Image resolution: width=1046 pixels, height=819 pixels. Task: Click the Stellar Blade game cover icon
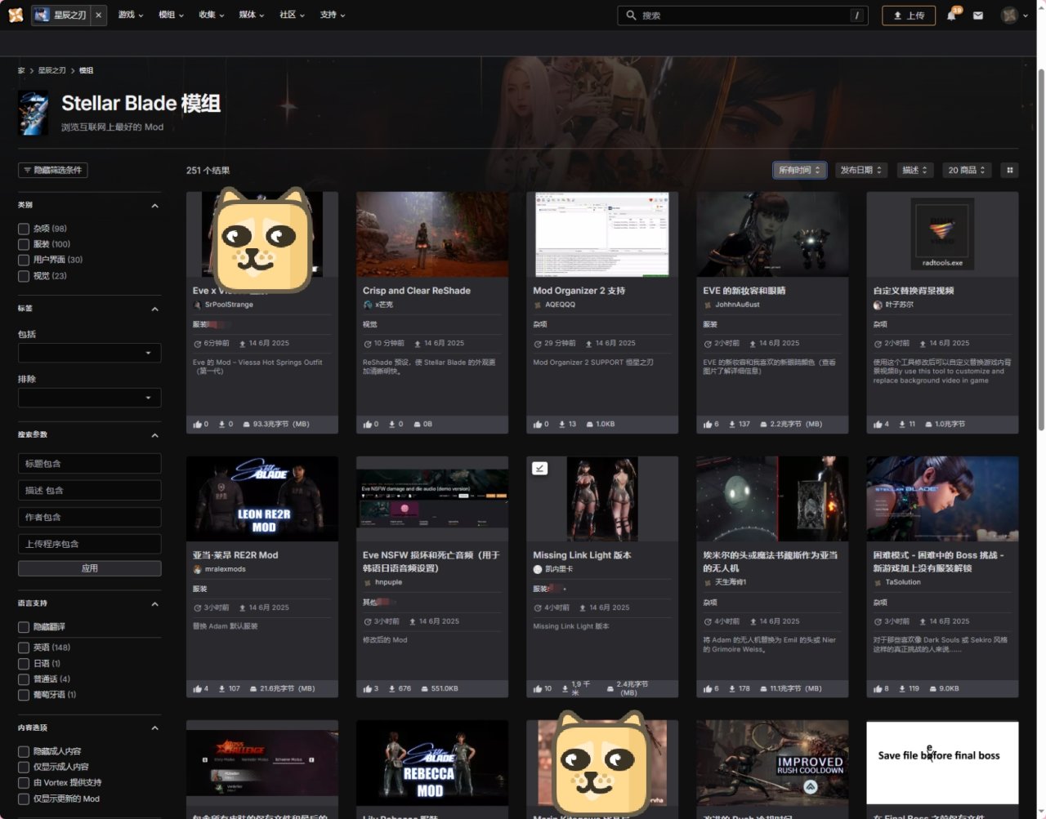pyautogui.click(x=34, y=113)
